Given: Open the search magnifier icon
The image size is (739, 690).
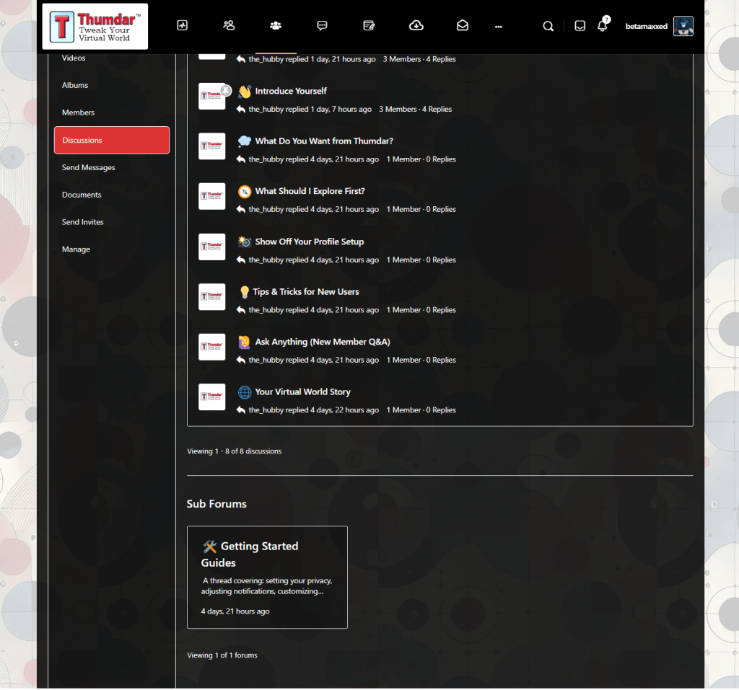Looking at the screenshot, I should pos(548,27).
